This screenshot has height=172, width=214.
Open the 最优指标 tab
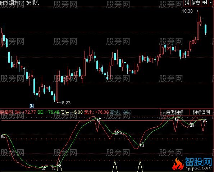pyautogui.click(x=175, y=112)
